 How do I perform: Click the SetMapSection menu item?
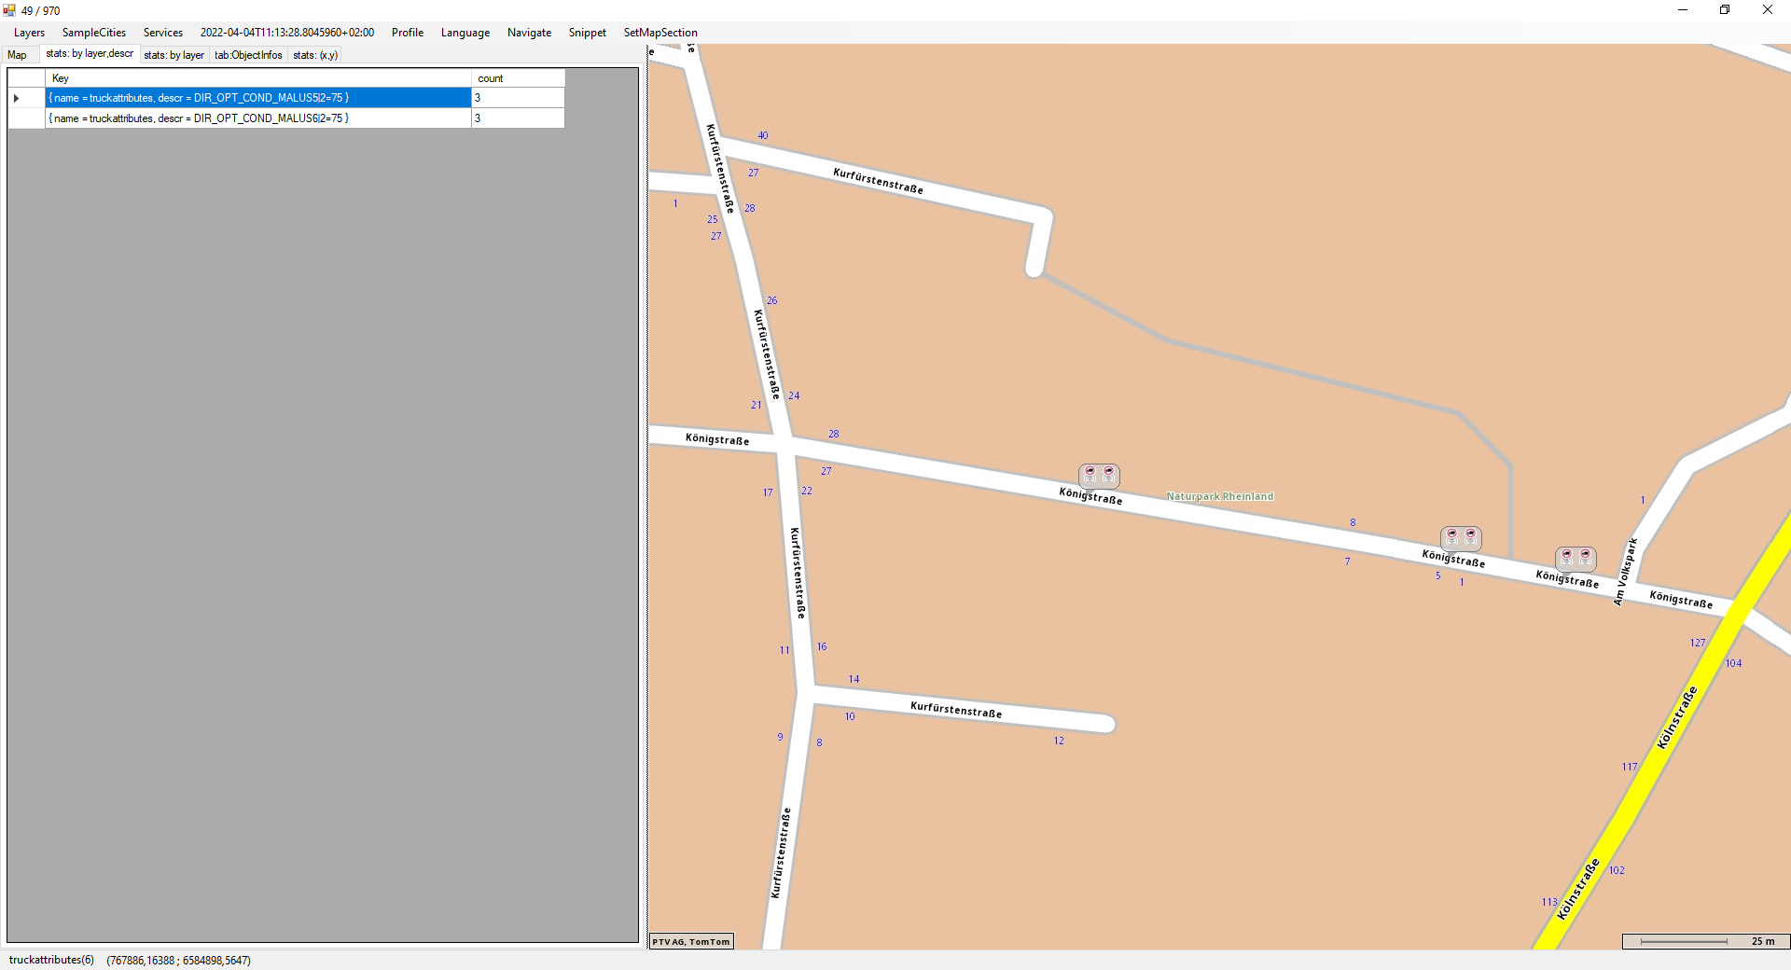pos(660,33)
